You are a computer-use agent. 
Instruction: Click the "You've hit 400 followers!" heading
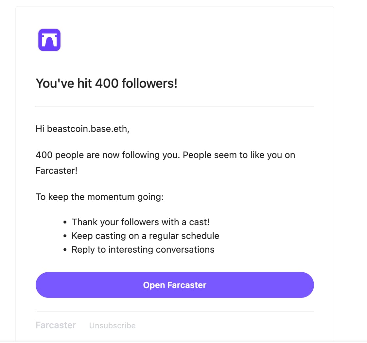click(x=106, y=83)
